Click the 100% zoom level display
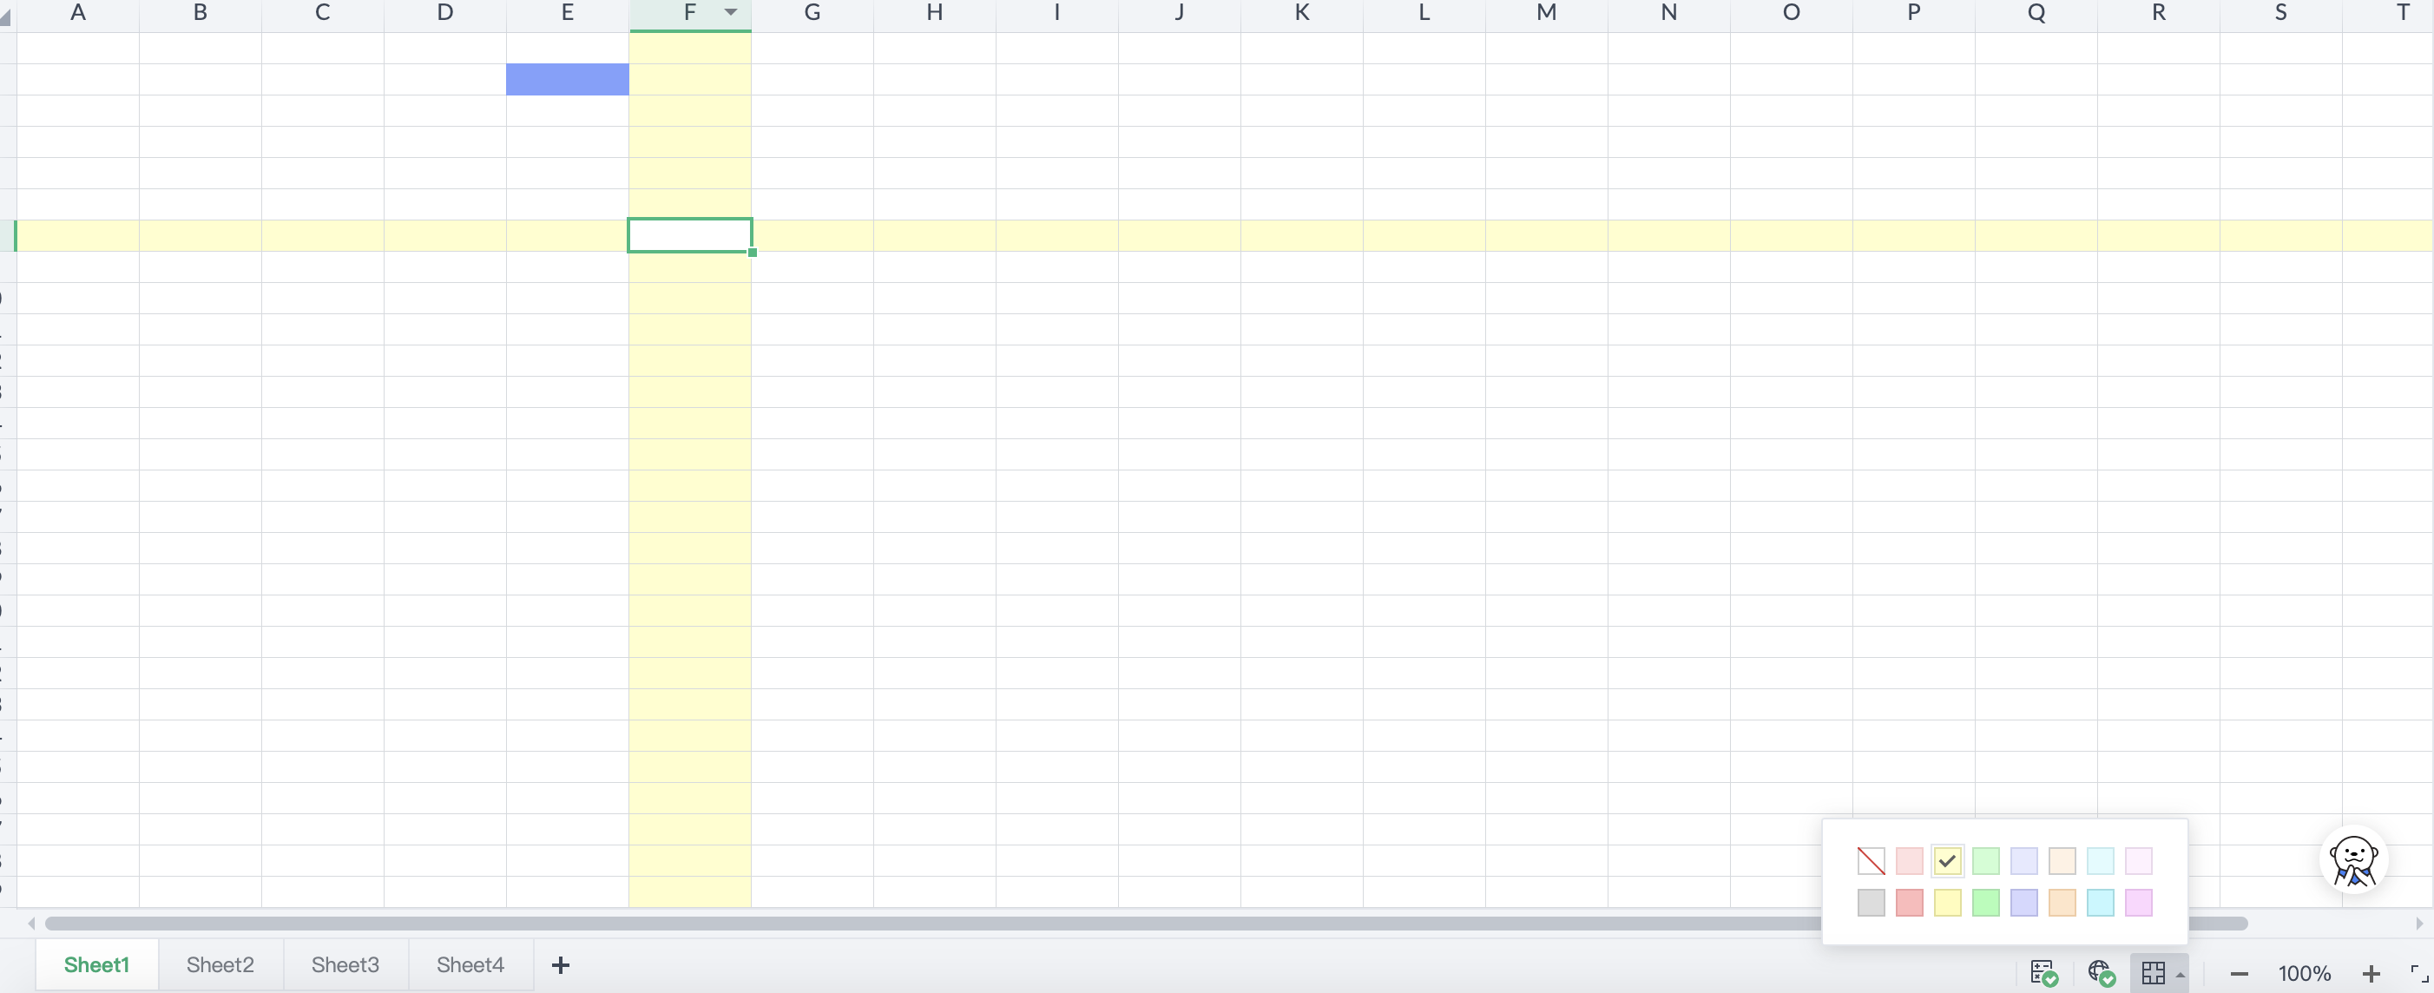Image resolution: width=2434 pixels, height=993 pixels. coord(2306,973)
